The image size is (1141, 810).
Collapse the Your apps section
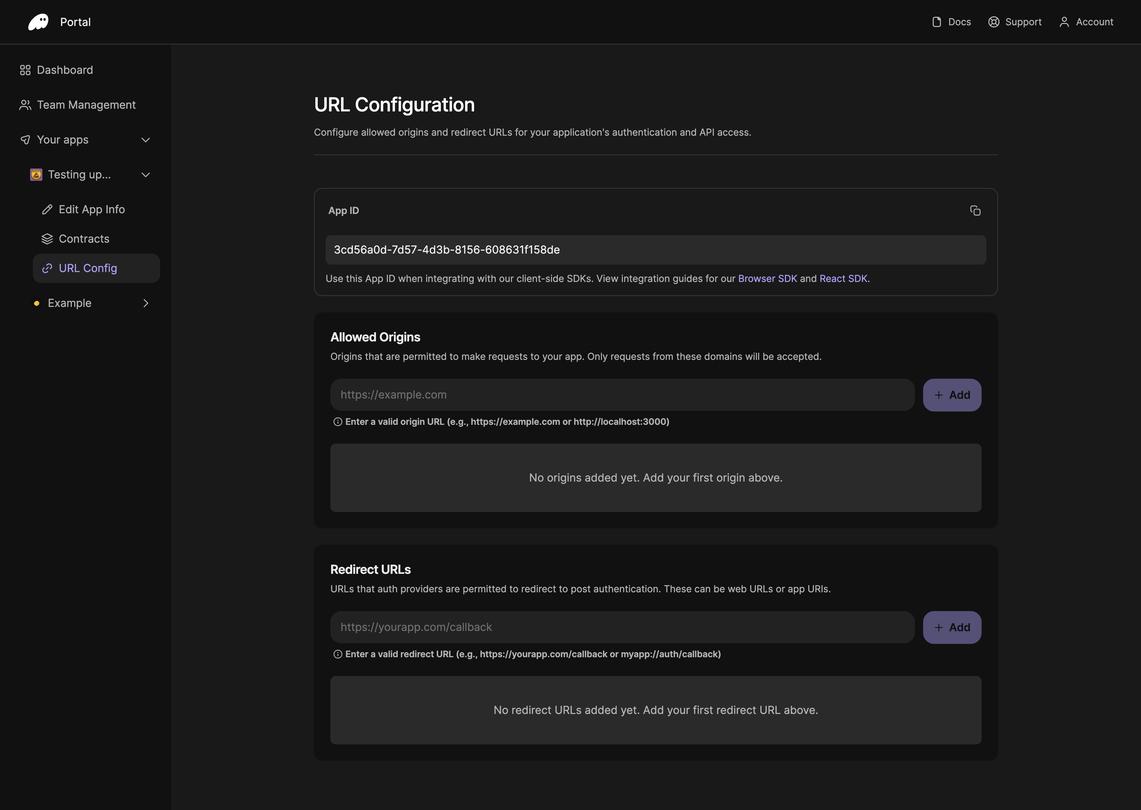tap(145, 140)
